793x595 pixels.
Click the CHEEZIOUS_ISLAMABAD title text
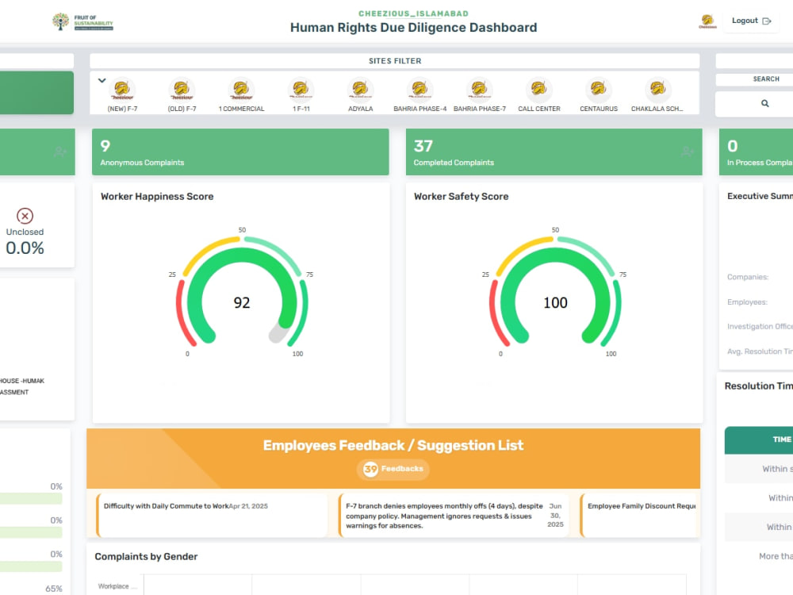413,13
